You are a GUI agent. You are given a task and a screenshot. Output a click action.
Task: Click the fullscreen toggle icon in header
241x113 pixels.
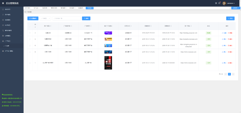pos(216,3)
